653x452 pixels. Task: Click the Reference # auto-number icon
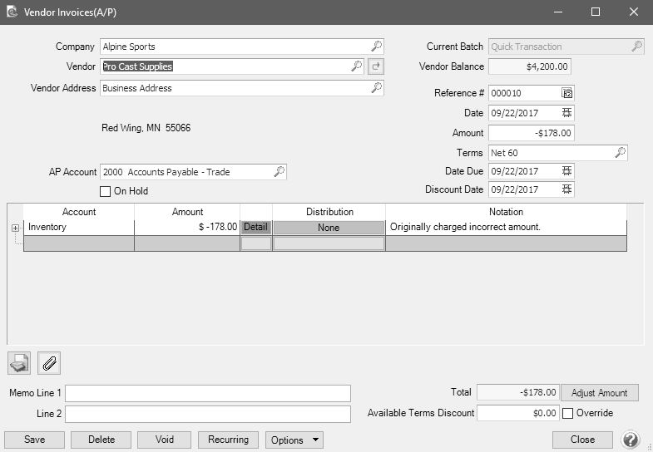(x=567, y=93)
